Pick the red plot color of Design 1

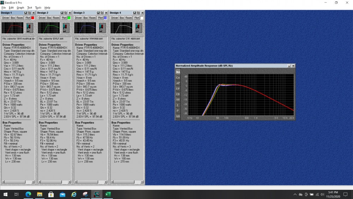click(x=32, y=18)
